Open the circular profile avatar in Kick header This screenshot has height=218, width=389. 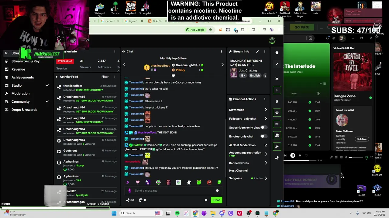[x=272, y=41]
